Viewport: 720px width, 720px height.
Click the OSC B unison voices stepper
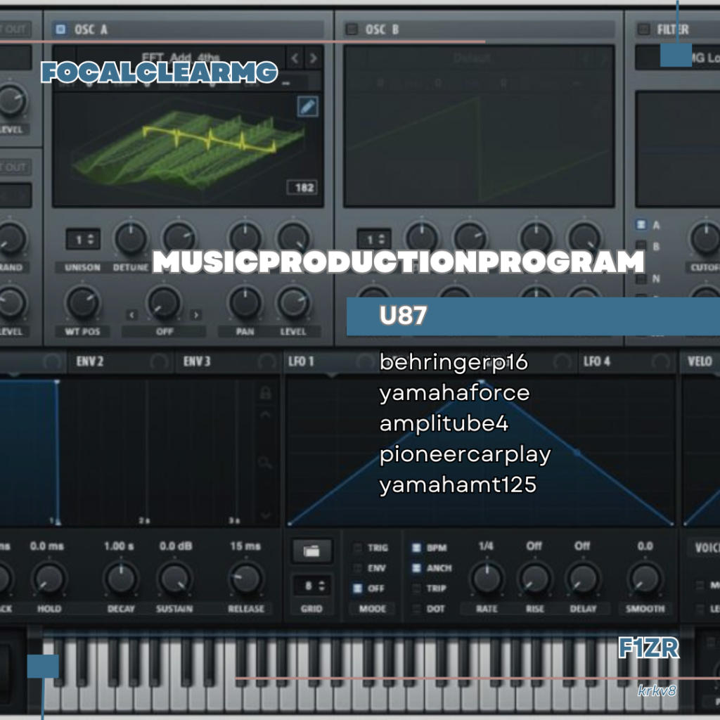374,239
